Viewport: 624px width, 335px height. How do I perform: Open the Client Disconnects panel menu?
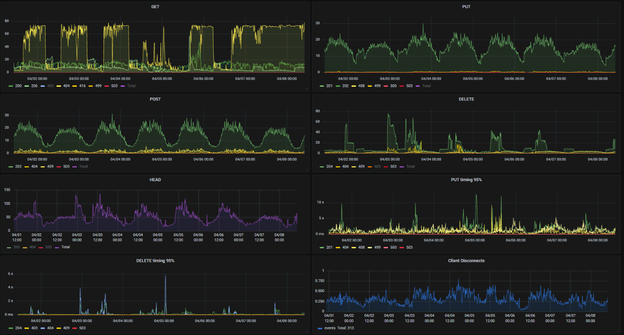pos(466,261)
